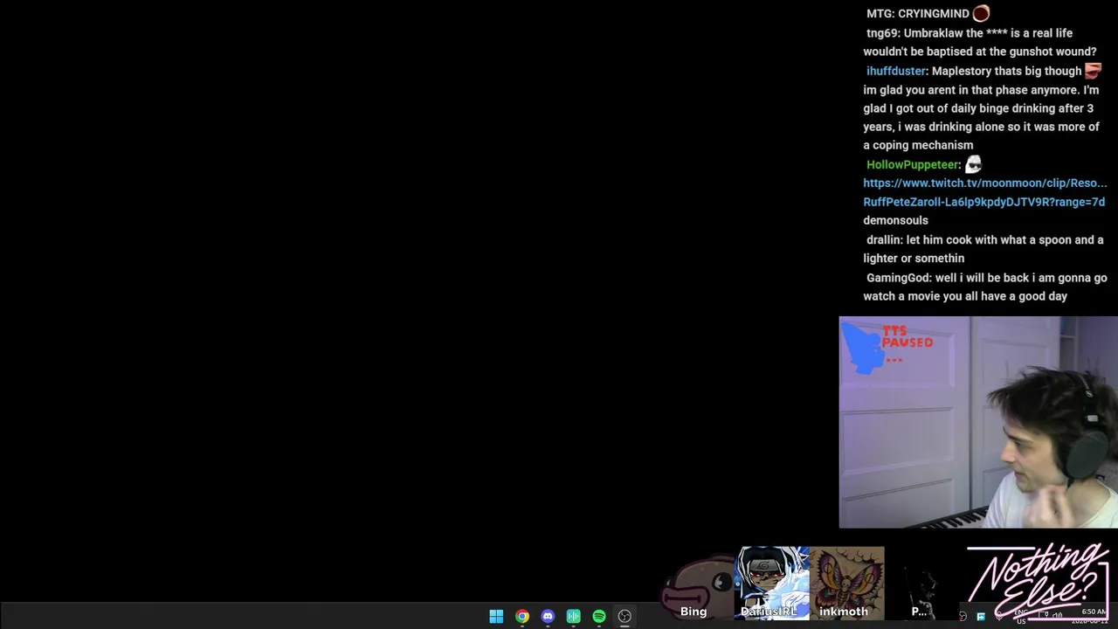Open Spotify from the taskbar
1118x629 pixels.
coord(599,617)
